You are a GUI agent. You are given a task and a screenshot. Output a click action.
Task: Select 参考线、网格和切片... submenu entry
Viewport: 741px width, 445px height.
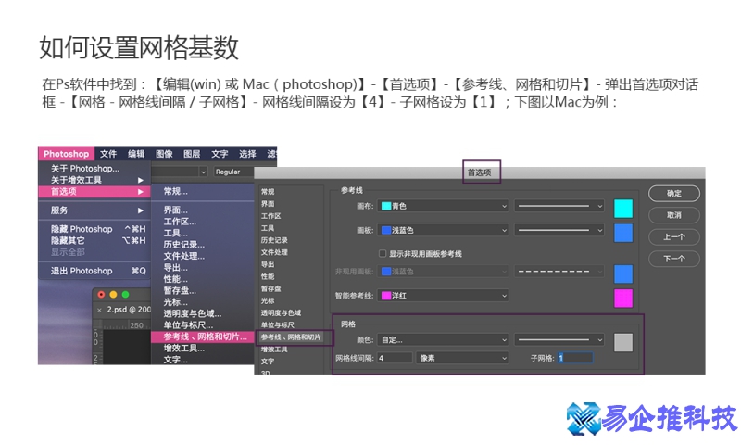point(203,337)
